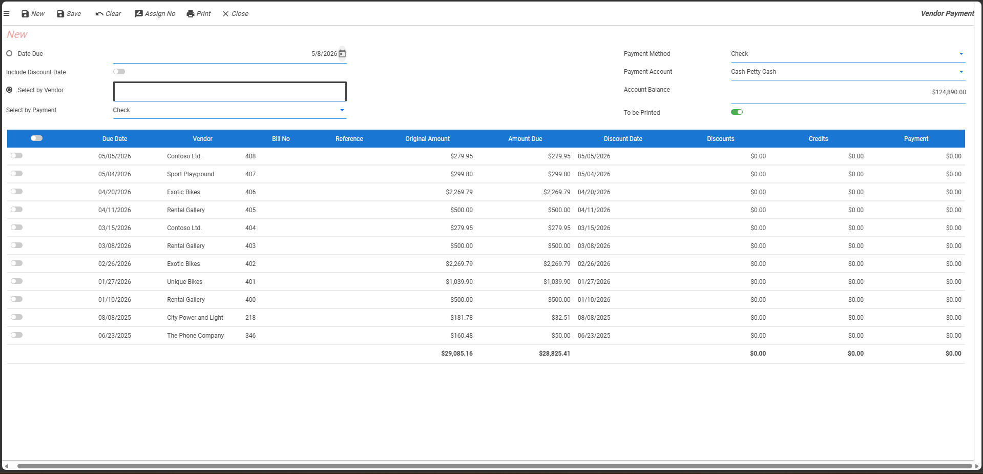The image size is (983, 474).
Task: Click vendor cell Unique Bikes
Action: pyautogui.click(x=184, y=282)
